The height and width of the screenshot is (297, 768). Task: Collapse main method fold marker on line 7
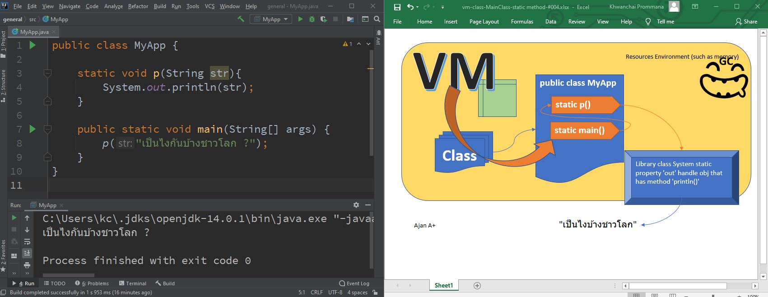47,129
